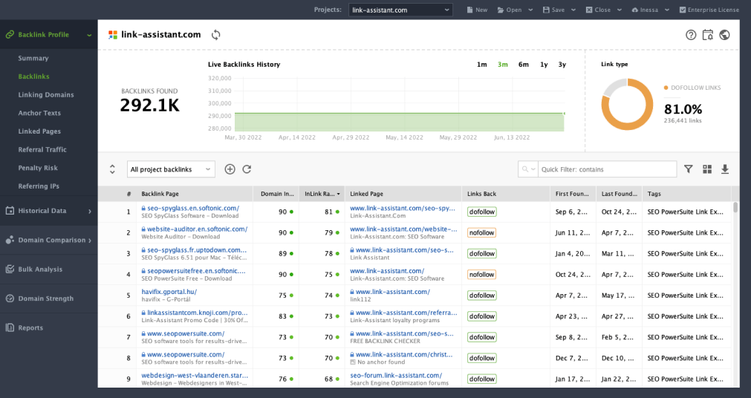Click the Close project toolbar button
Screen dimensions: 751x398
pos(598,10)
